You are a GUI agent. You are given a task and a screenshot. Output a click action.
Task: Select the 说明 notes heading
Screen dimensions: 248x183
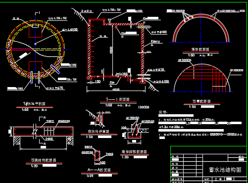163,112
